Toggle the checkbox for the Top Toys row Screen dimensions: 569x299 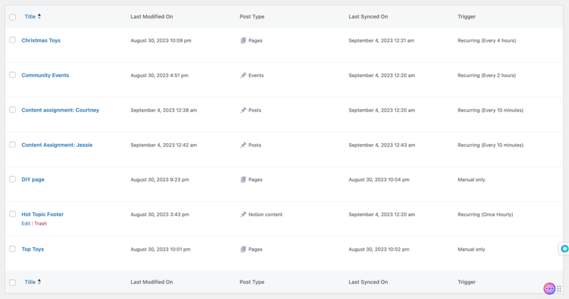tap(12, 249)
